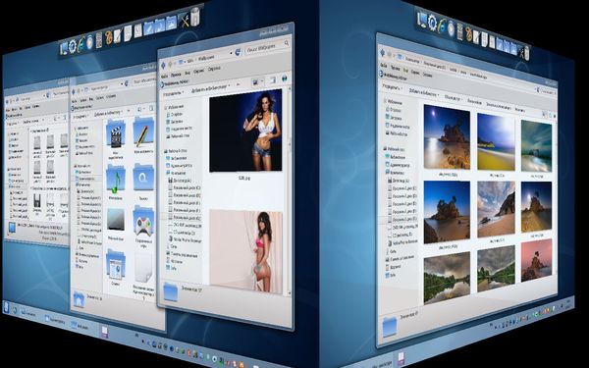Select the Games folder with gamepad icon
The height and width of the screenshot is (368, 589).
143,222
